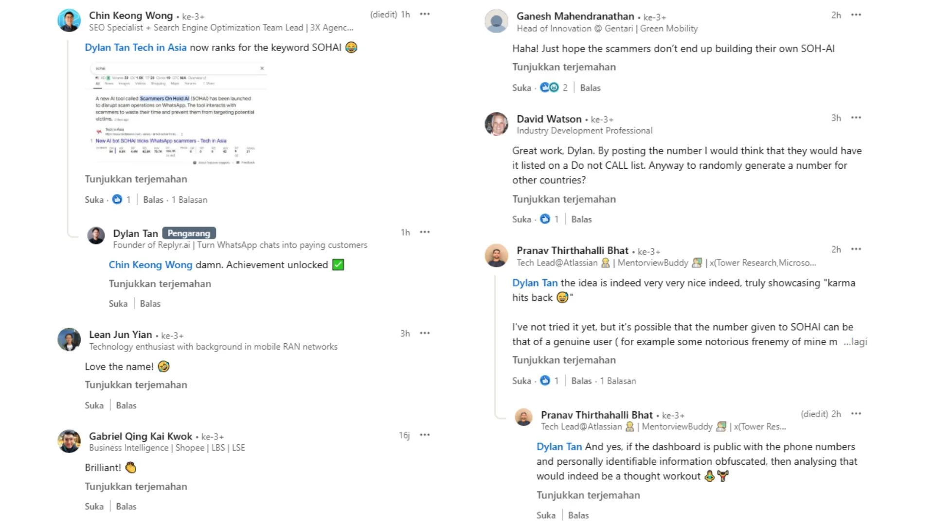Image resolution: width=934 pixels, height=525 pixels.
Task: Open more options on Ganesh Mahendranathan's comment
Action: (856, 15)
